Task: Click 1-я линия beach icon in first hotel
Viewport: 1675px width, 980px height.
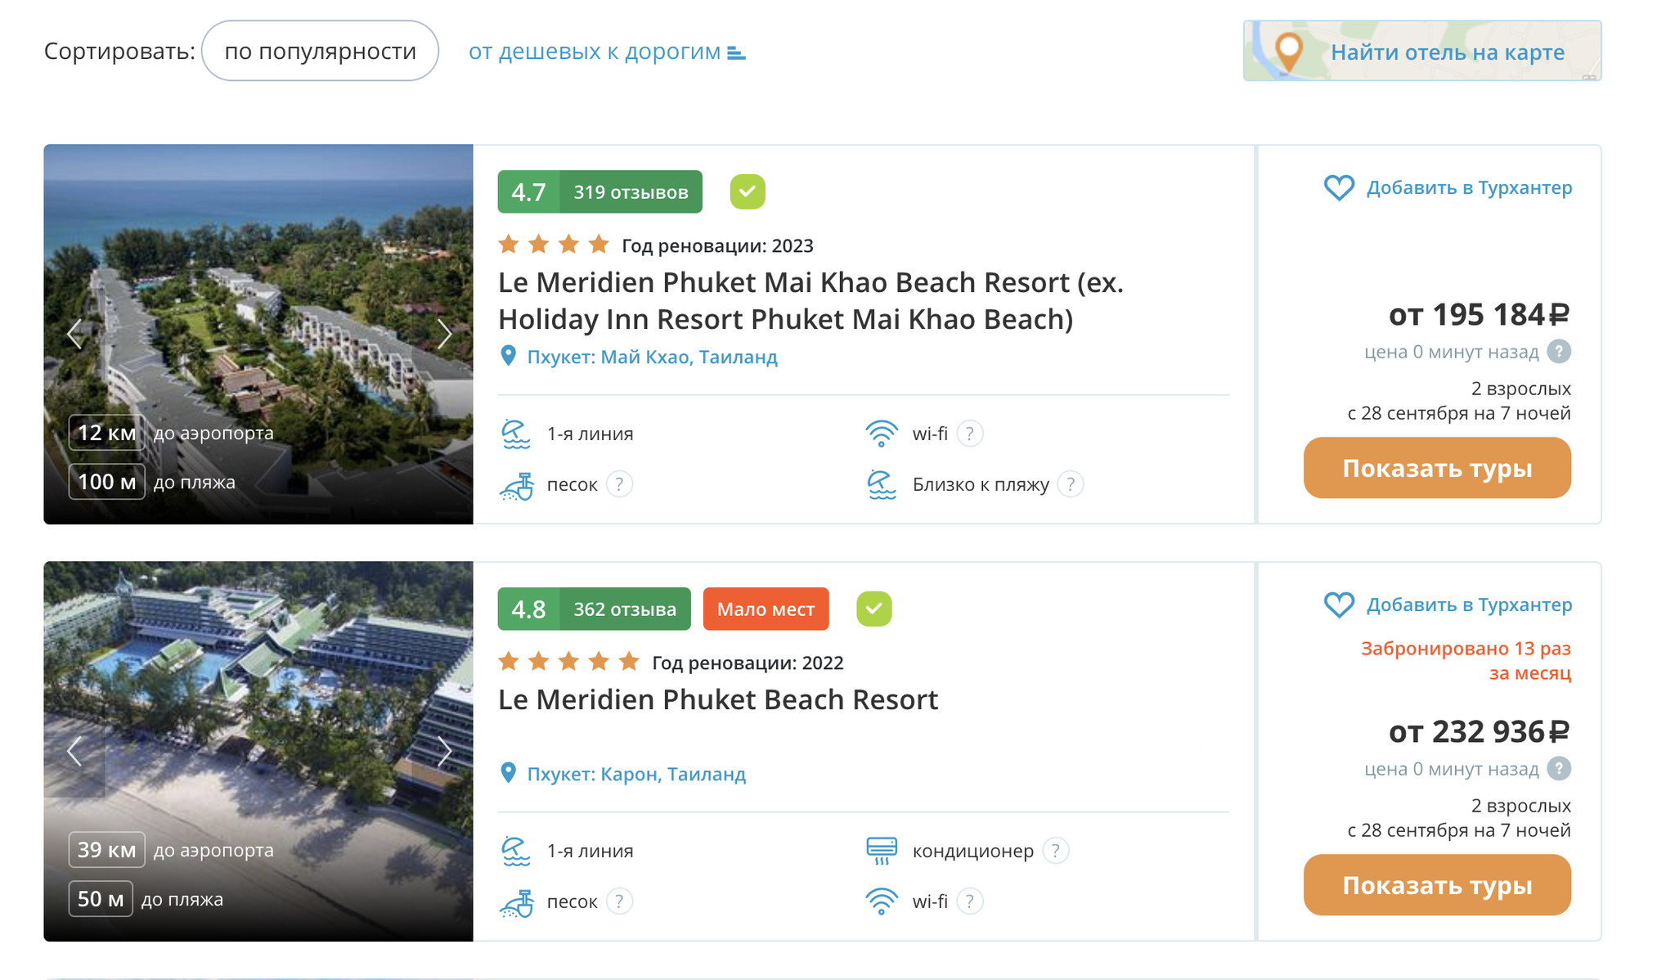Action: pyautogui.click(x=516, y=434)
